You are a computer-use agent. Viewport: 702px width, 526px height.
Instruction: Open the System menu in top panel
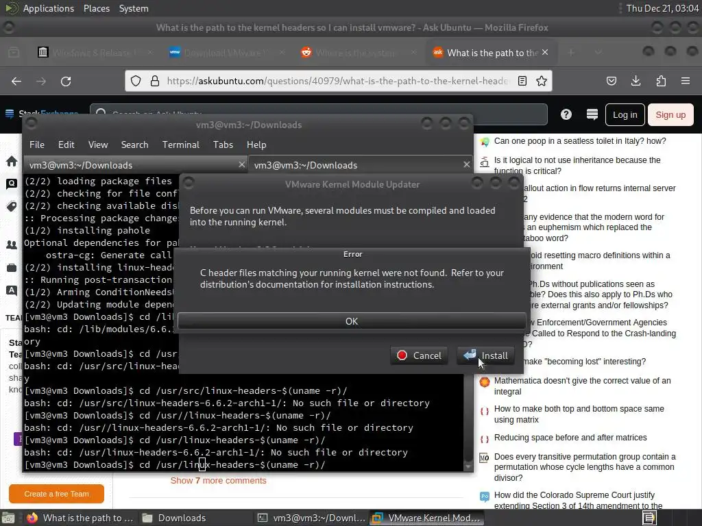click(134, 8)
